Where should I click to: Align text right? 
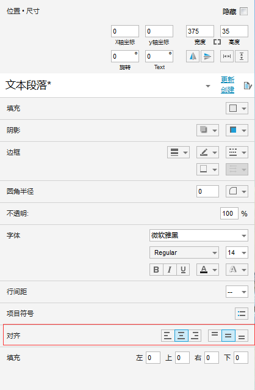pyautogui.click(x=195, y=336)
